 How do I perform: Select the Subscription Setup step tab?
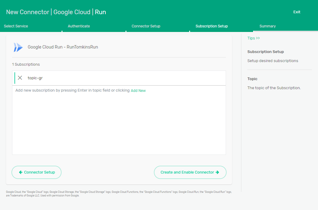click(x=211, y=26)
